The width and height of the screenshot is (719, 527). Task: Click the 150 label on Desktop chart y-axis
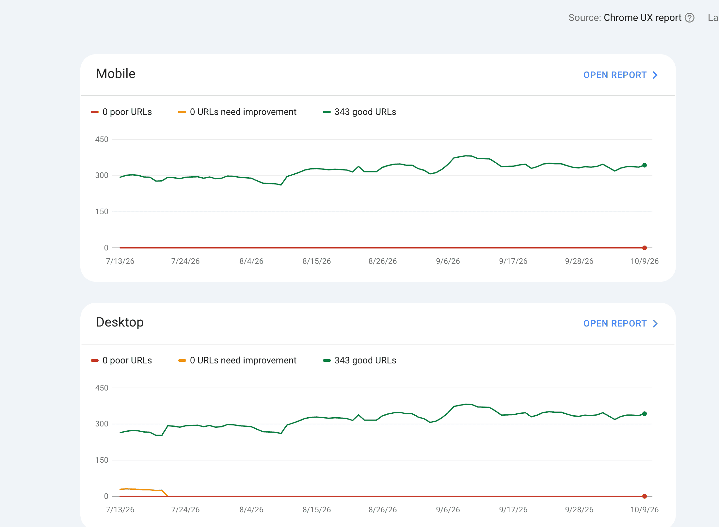(x=102, y=460)
